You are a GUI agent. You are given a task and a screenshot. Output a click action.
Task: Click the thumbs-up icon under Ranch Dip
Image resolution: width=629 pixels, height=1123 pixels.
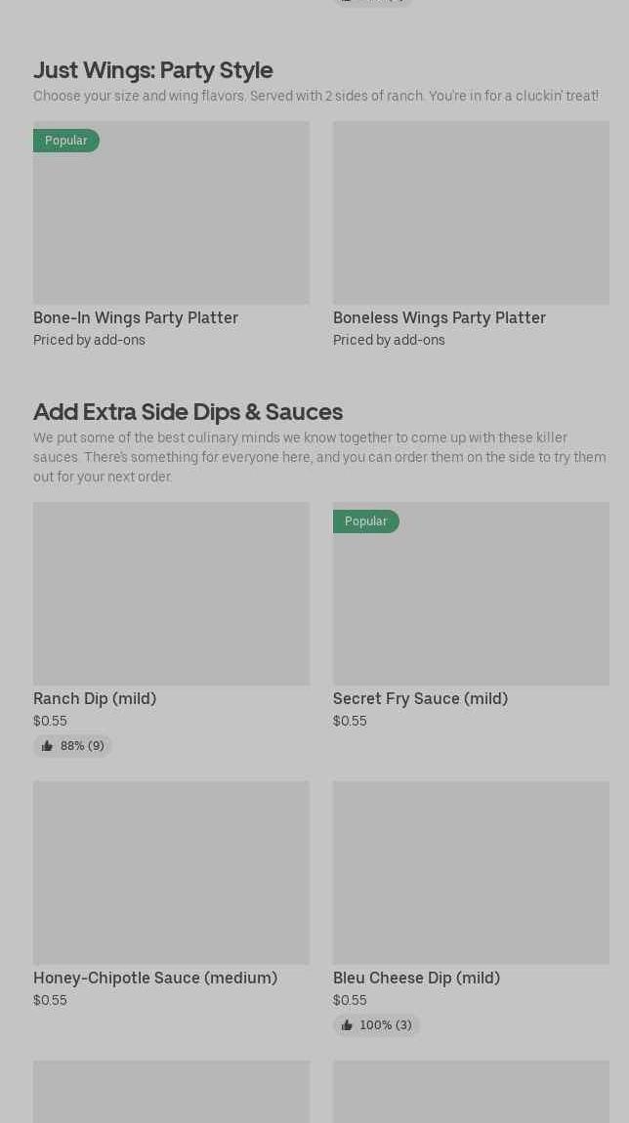point(47,746)
